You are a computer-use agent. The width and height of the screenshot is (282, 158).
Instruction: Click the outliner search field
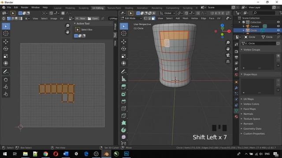click(264, 13)
